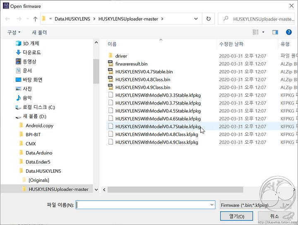Click the horizontal scrollbar thumb
This screenshot has height=225, width=298.
coord(175,190)
